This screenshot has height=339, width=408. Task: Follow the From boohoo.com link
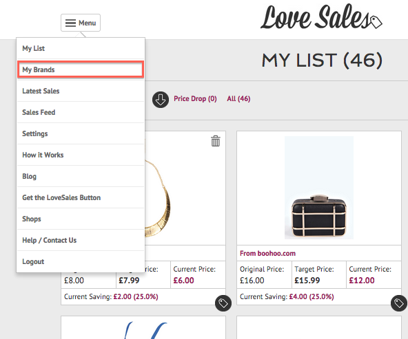[267, 253]
